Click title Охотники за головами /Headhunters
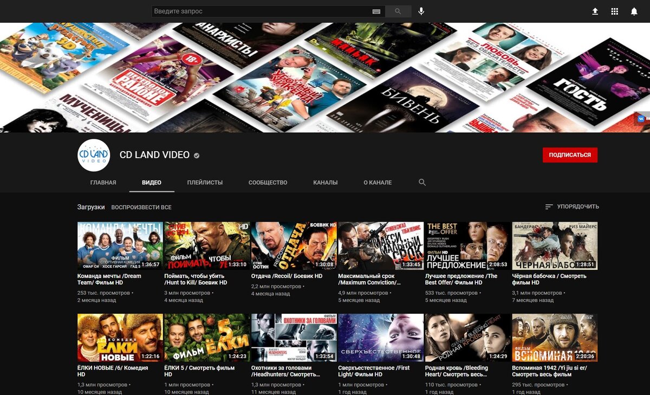 [285, 371]
